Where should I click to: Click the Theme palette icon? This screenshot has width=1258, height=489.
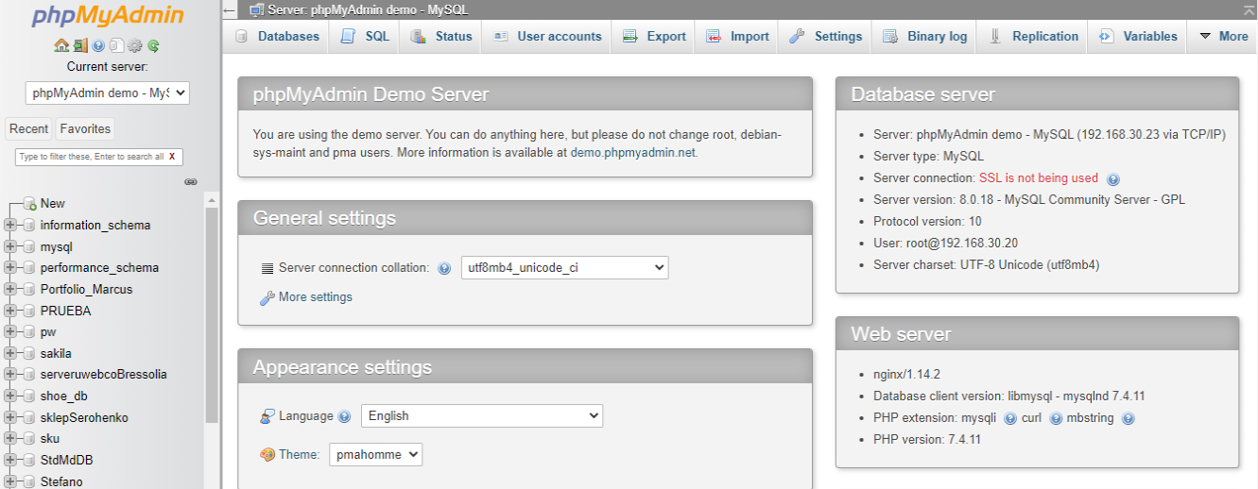(x=267, y=454)
